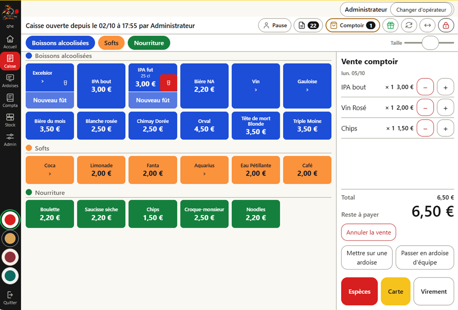Open Accueil home in sidebar

coord(10,42)
